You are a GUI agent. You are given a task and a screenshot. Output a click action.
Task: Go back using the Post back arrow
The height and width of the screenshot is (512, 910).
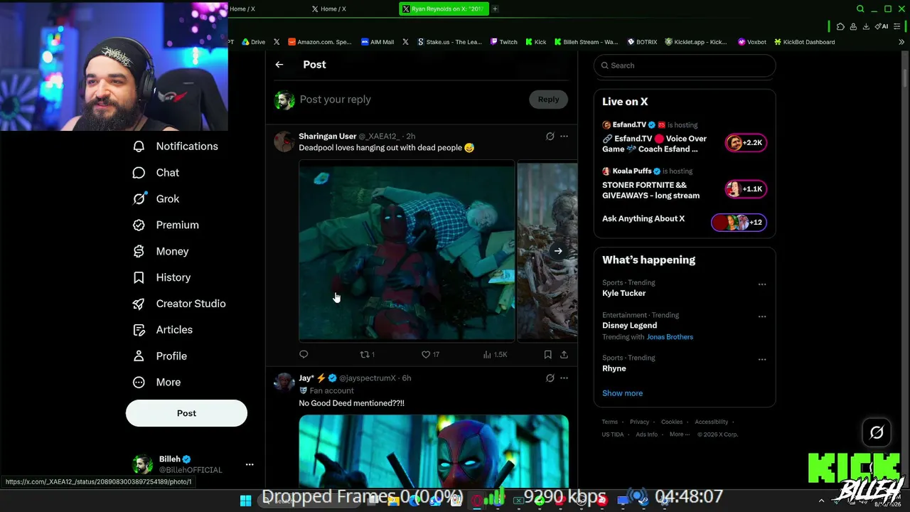click(x=279, y=65)
